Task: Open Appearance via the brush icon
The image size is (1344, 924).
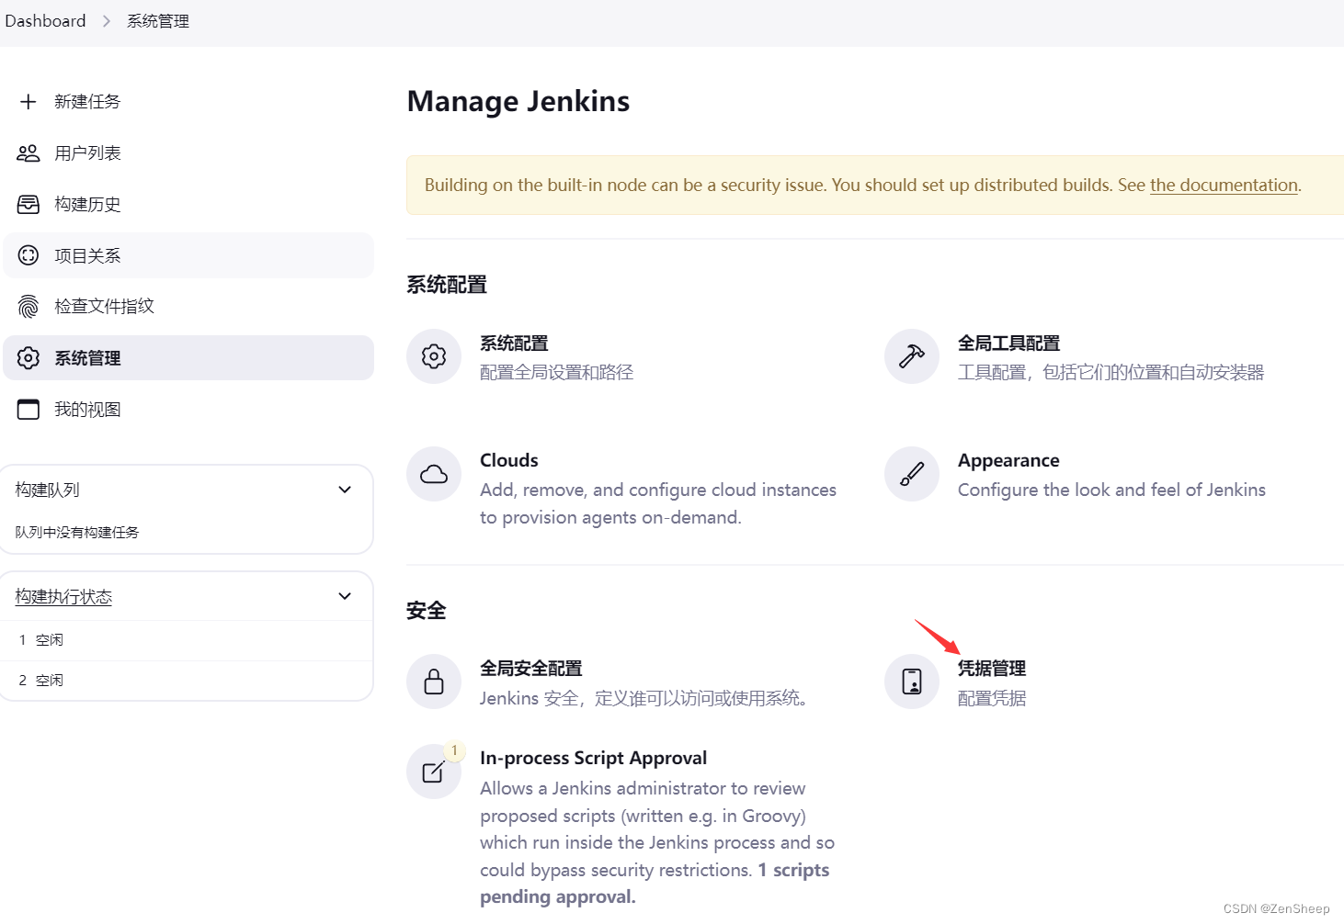Action: 912,474
